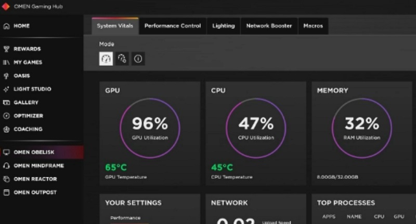Switch to the Network Booster tab
Screen dimensions: 416x224
tap(269, 26)
